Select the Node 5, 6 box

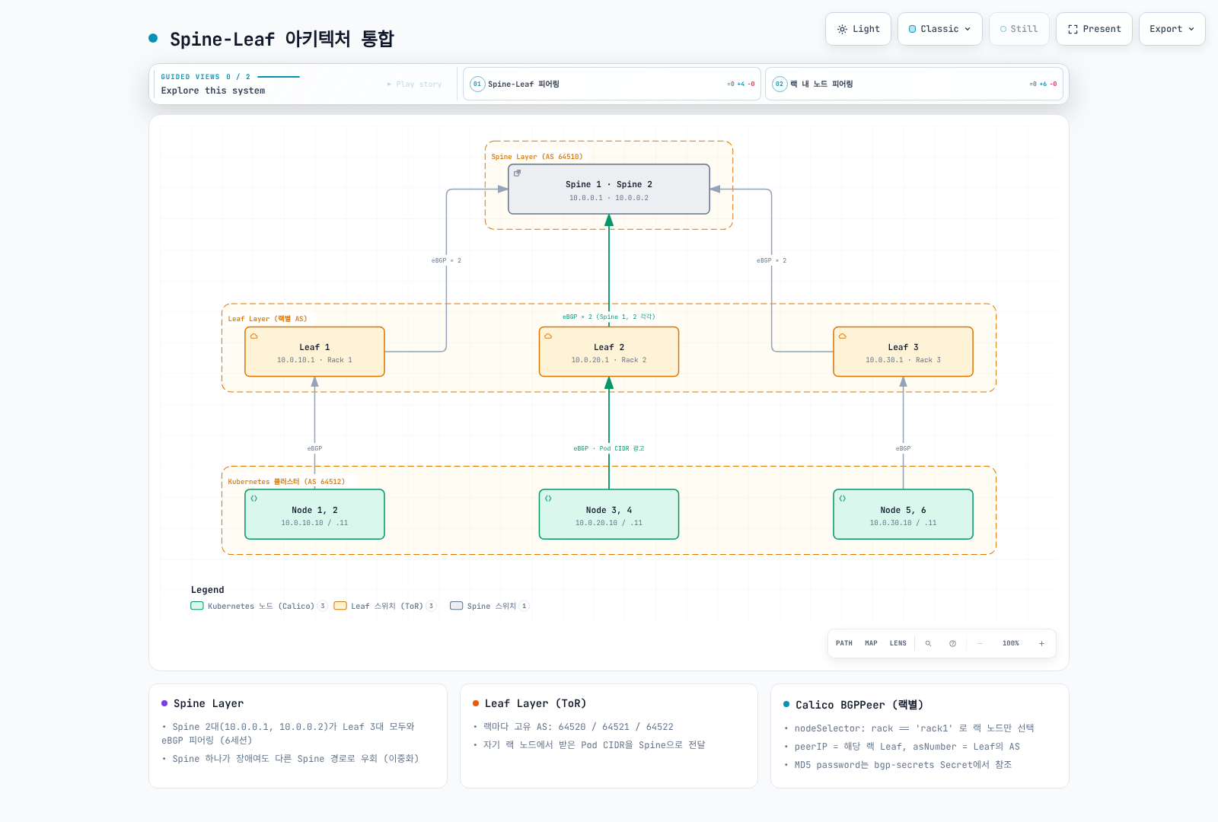(x=904, y=515)
